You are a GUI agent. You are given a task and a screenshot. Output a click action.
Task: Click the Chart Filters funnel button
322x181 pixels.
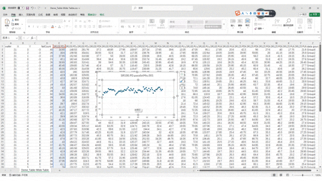coord(182,87)
